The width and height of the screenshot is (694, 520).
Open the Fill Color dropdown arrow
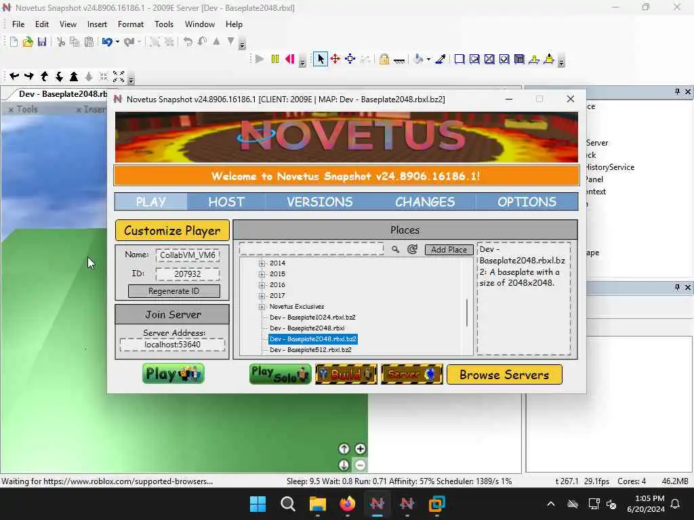(428, 60)
